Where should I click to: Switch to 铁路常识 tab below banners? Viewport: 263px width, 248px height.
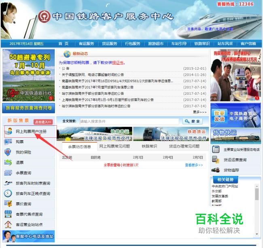coord(149,146)
